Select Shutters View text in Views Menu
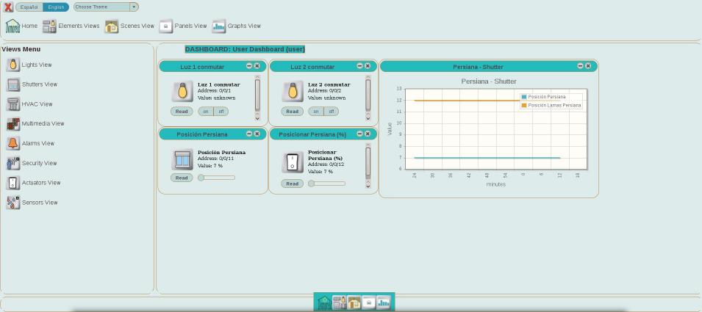702x312 pixels. click(x=40, y=84)
